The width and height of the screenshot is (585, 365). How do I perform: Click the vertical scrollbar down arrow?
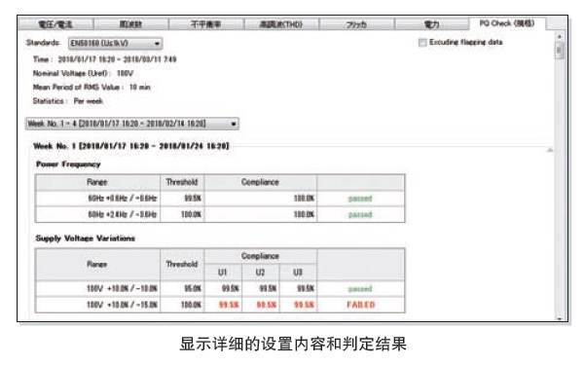coord(559,318)
